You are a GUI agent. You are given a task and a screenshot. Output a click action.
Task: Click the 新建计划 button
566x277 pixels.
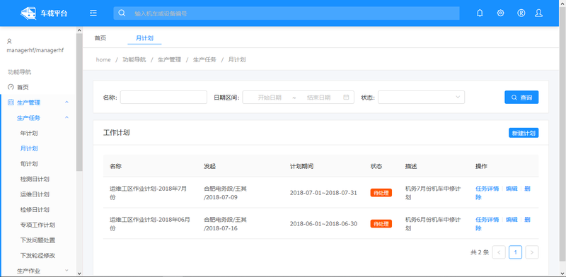pos(524,133)
